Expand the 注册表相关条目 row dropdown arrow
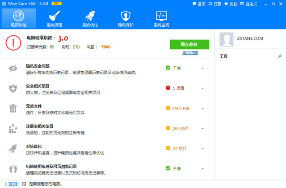The height and width of the screenshot is (188, 286). (x=202, y=129)
